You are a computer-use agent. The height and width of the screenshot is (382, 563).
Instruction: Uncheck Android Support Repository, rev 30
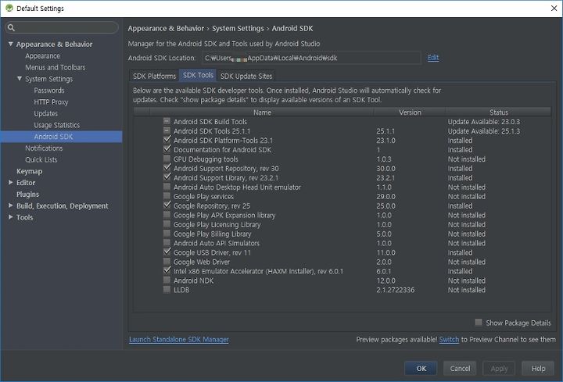click(x=167, y=168)
